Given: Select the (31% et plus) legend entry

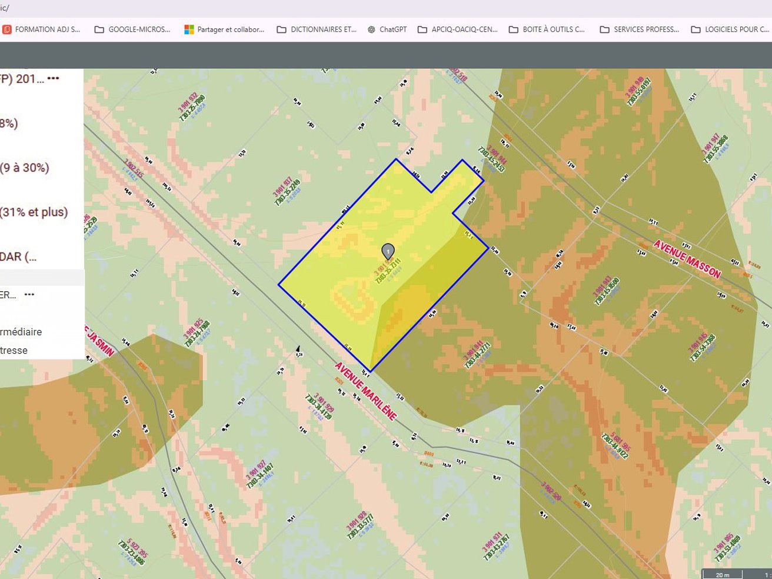Looking at the screenshot, I should coord(34,212).
